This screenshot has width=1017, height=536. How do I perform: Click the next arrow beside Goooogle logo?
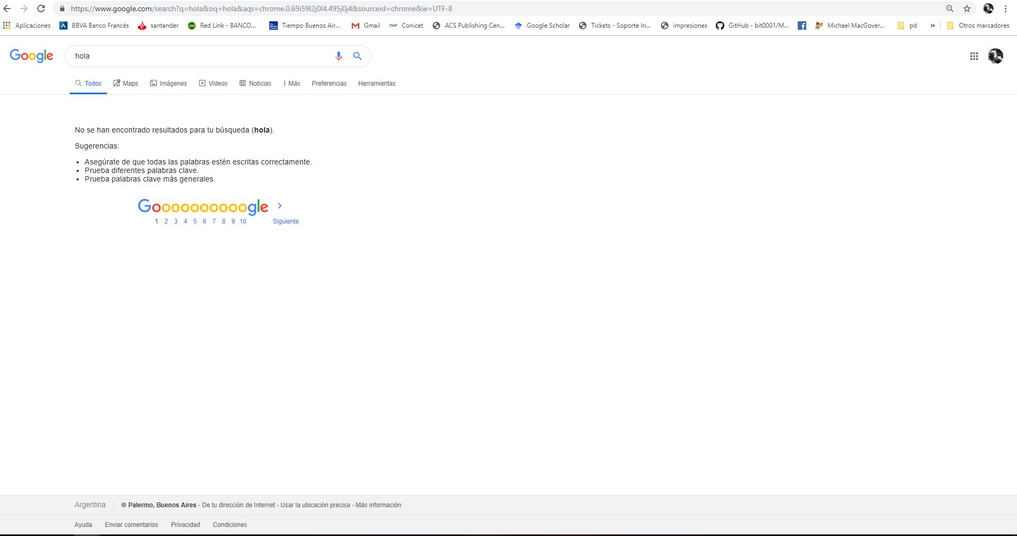[x=280, y=205]
